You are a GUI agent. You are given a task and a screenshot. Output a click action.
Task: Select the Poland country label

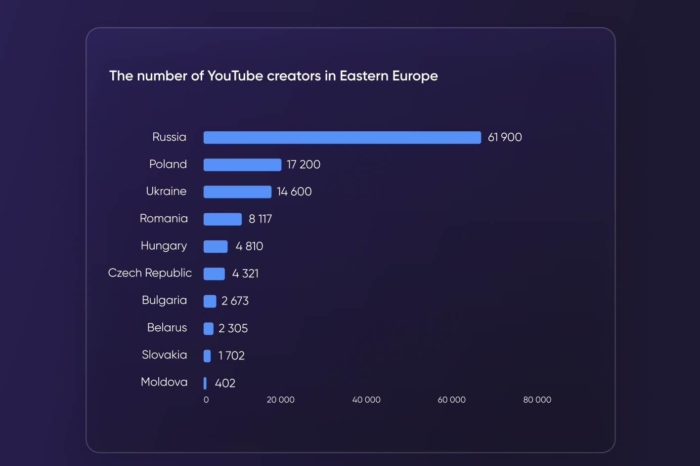click(168, 164)
